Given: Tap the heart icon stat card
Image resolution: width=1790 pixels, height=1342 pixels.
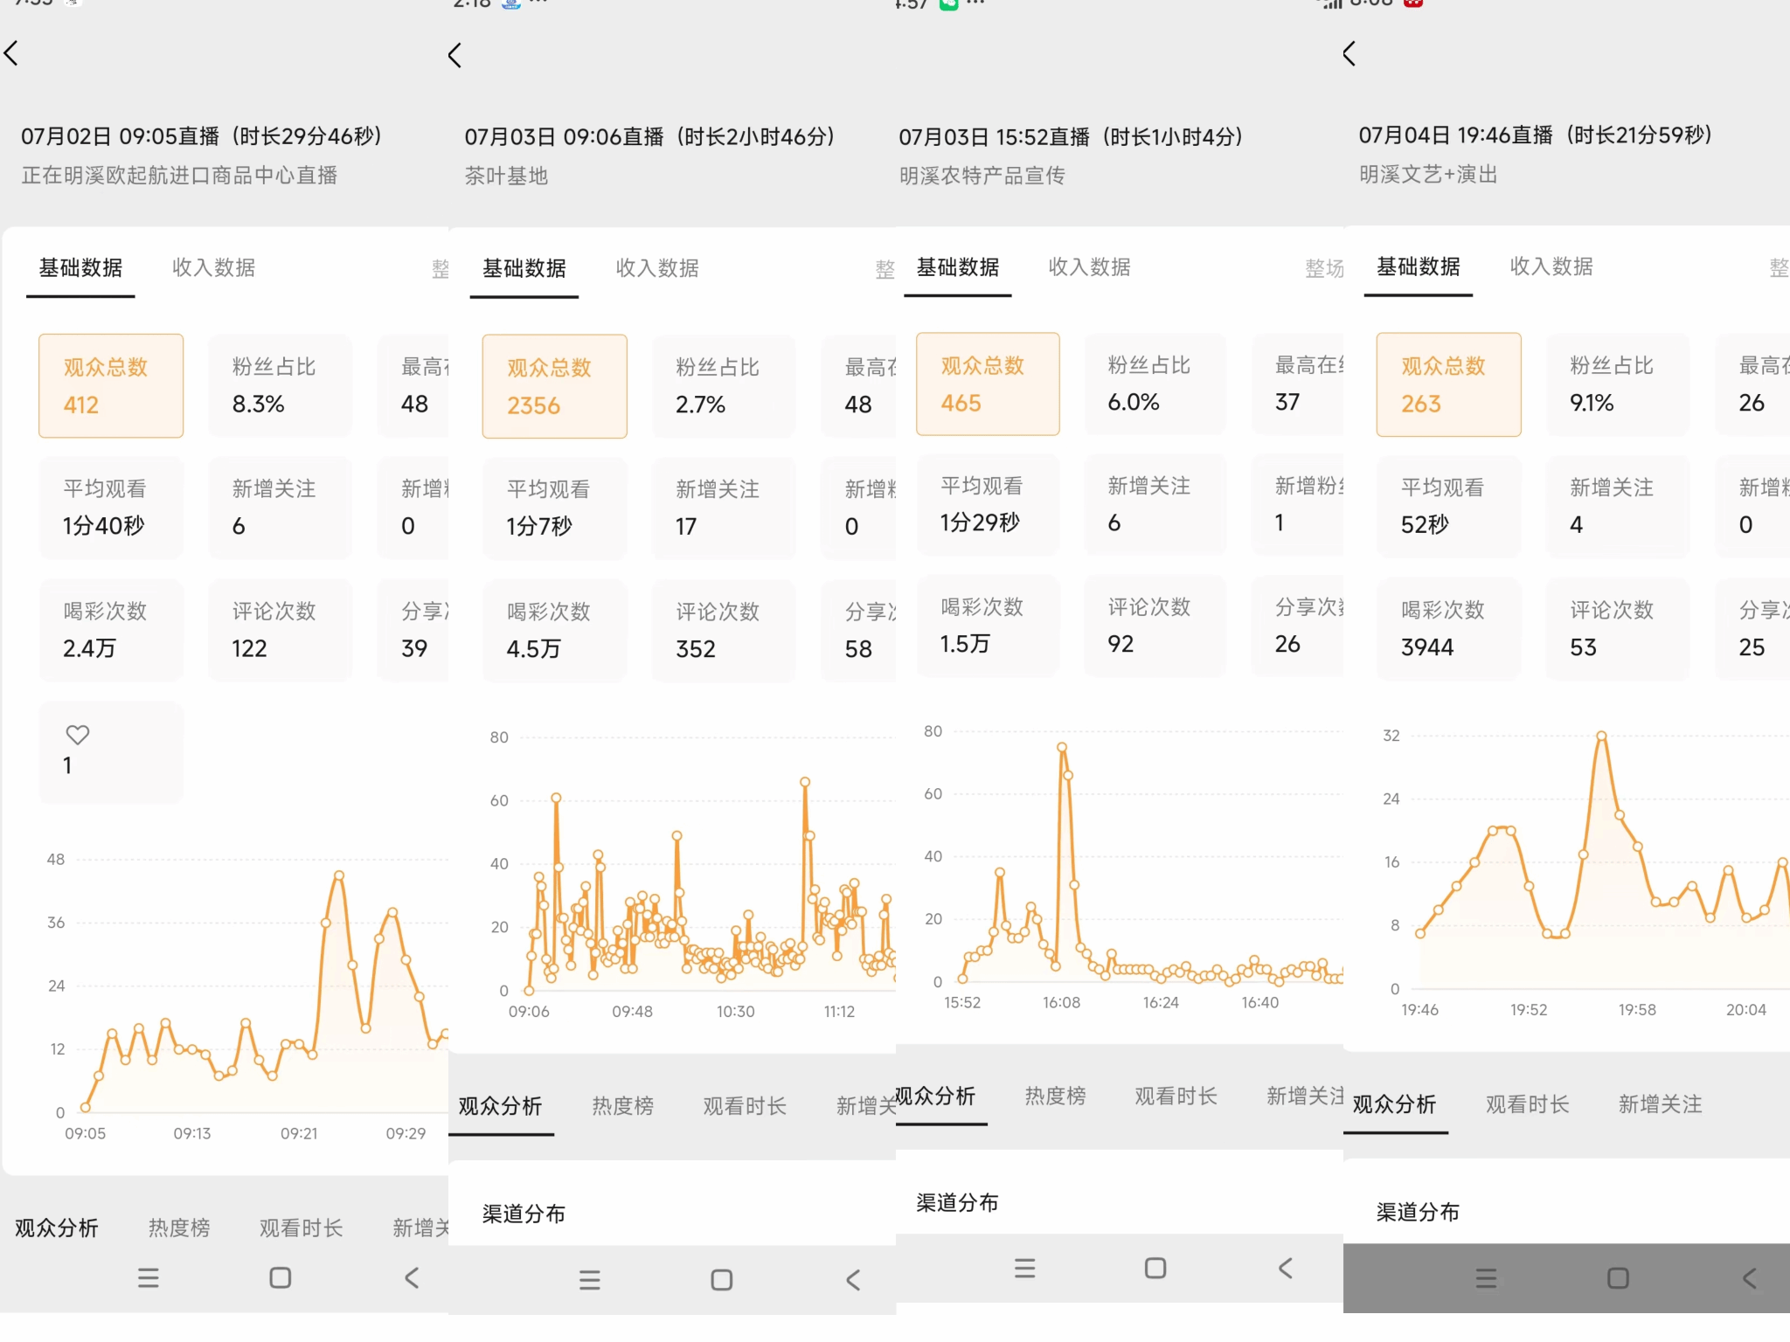Looking at the screenshot, I should pyautogui.click(x=111, y=752).
